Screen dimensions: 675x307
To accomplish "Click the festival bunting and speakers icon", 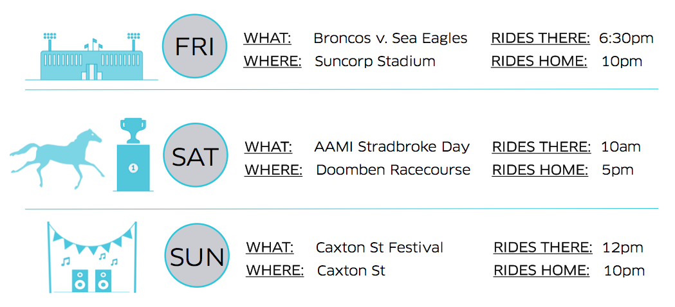I will coord(91,257).
